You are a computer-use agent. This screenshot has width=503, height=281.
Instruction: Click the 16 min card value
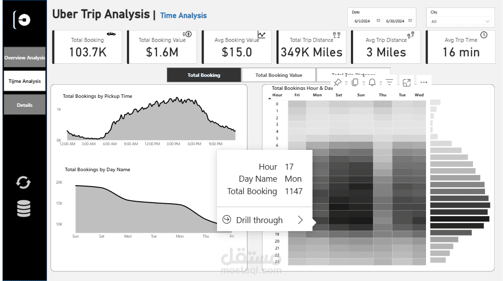(461, 52)
